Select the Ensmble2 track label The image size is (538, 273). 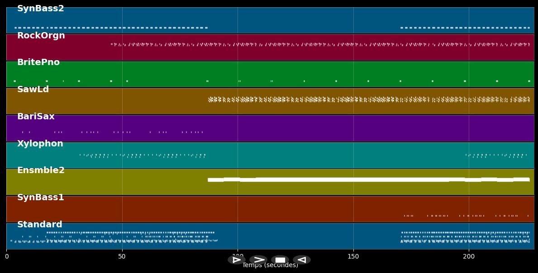(x=41, y=170)
